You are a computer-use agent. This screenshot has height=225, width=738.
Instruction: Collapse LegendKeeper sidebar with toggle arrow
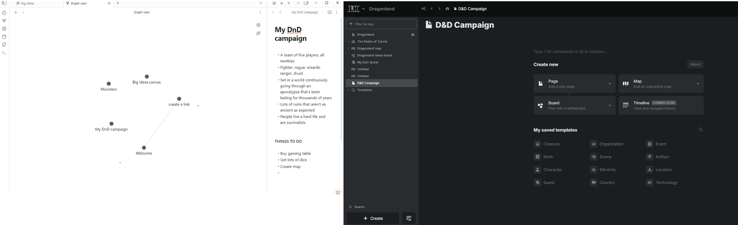click(424, 9)
